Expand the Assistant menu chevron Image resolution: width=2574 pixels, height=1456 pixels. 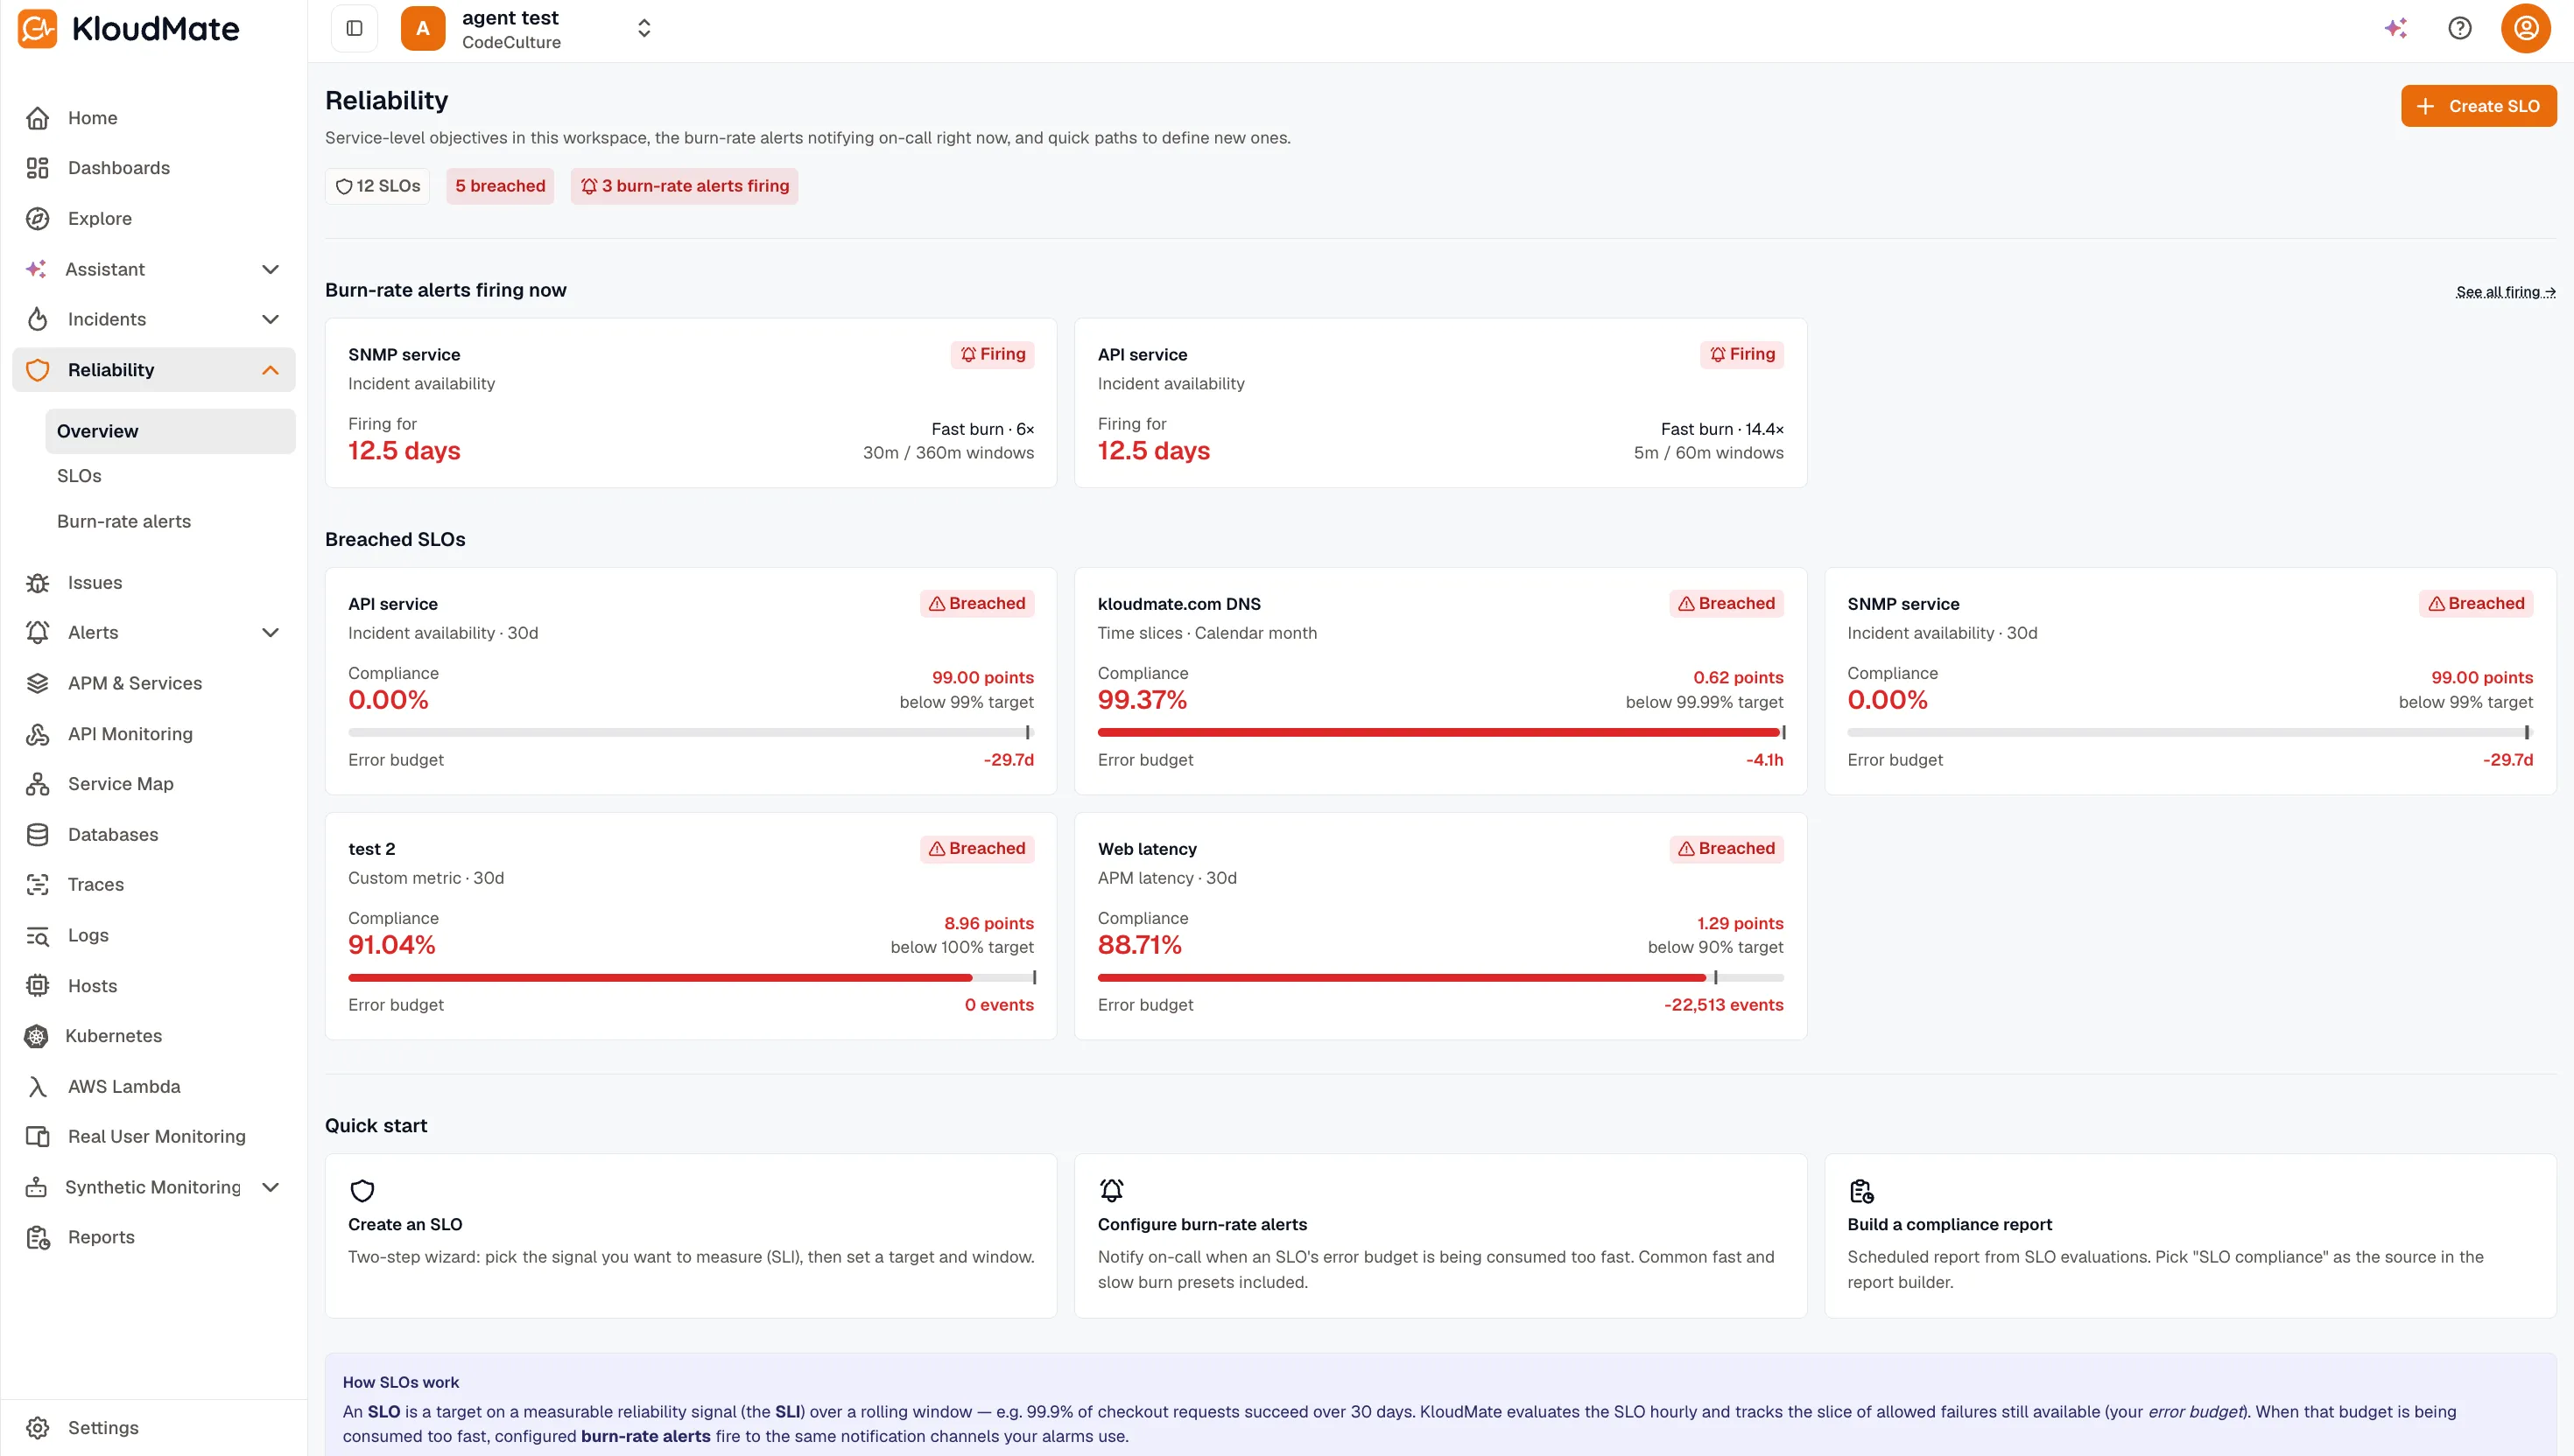point(271,269)
